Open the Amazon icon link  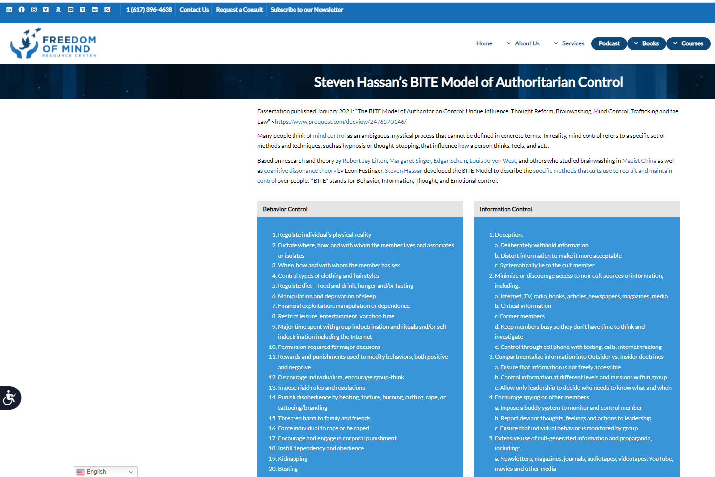coord(58,9)
